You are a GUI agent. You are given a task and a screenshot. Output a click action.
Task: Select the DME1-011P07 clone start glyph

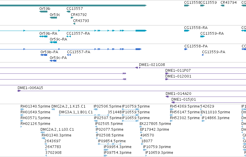coord(167,73)
